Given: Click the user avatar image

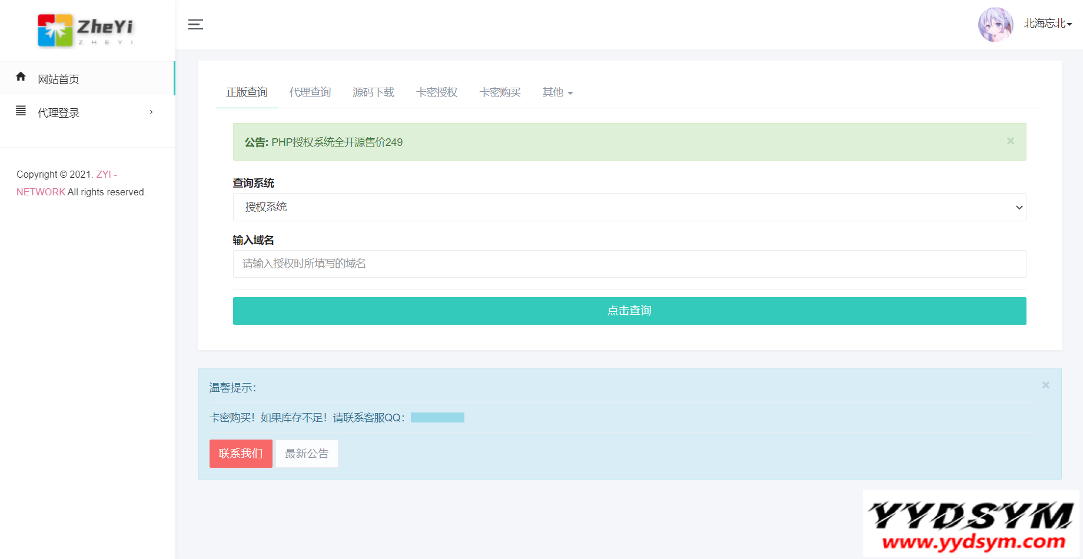Looking at the screenshot, I should click(x=995, y=24).
